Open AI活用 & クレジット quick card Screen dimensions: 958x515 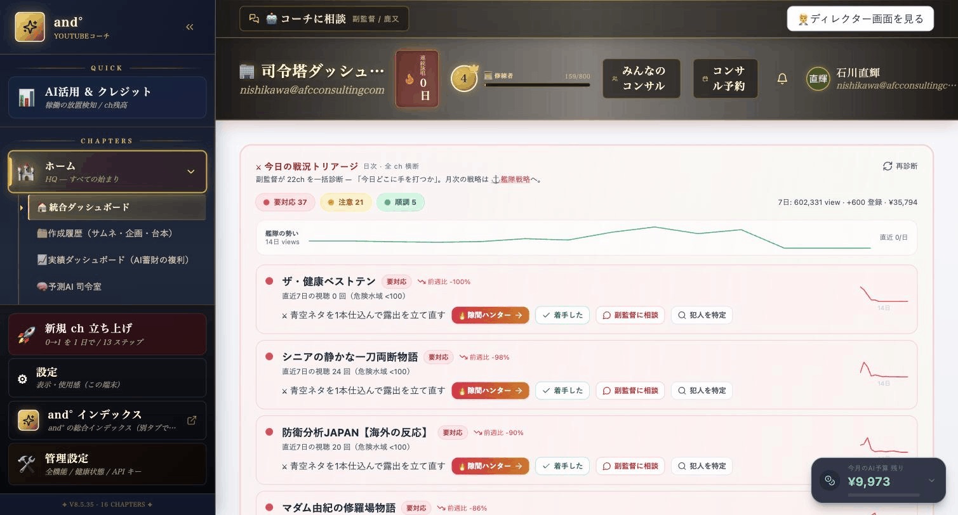click(x=107, y=98)
